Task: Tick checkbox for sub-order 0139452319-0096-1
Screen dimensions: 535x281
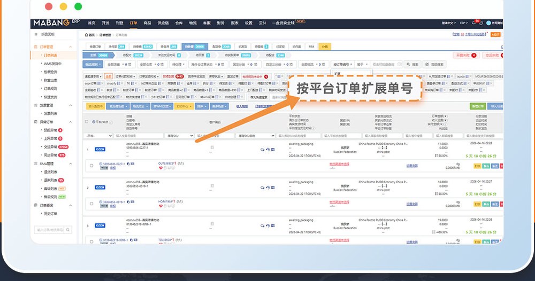Action: tap(91, 241)
